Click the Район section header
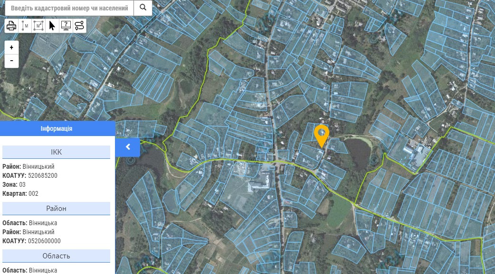This screenshot has width=495, height=274. (x=56, y=209)
